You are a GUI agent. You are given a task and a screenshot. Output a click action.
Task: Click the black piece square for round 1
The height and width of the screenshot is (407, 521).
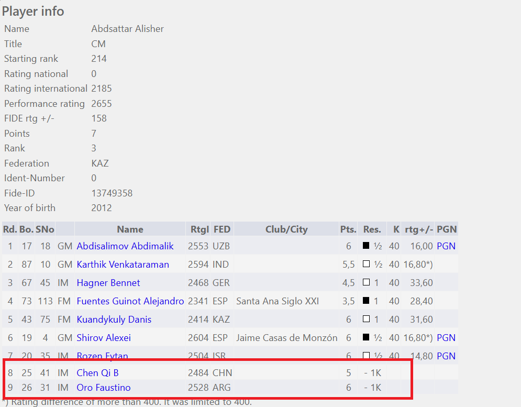(366, 245)
